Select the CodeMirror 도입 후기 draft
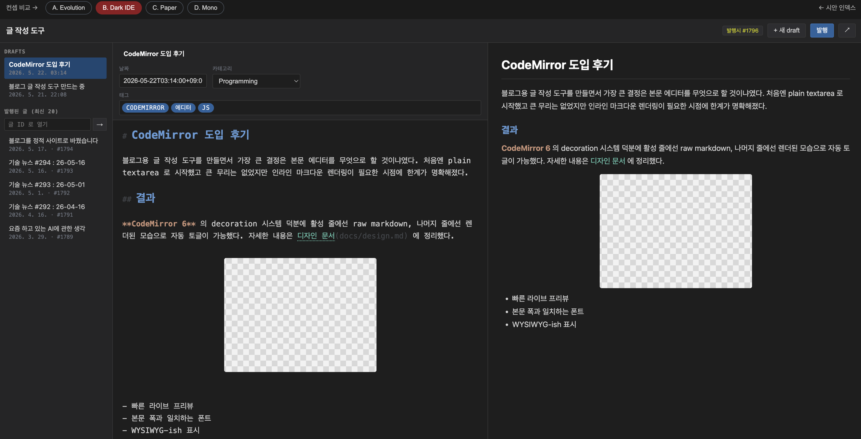Screen dimensions: 861x439 (55, 68)
